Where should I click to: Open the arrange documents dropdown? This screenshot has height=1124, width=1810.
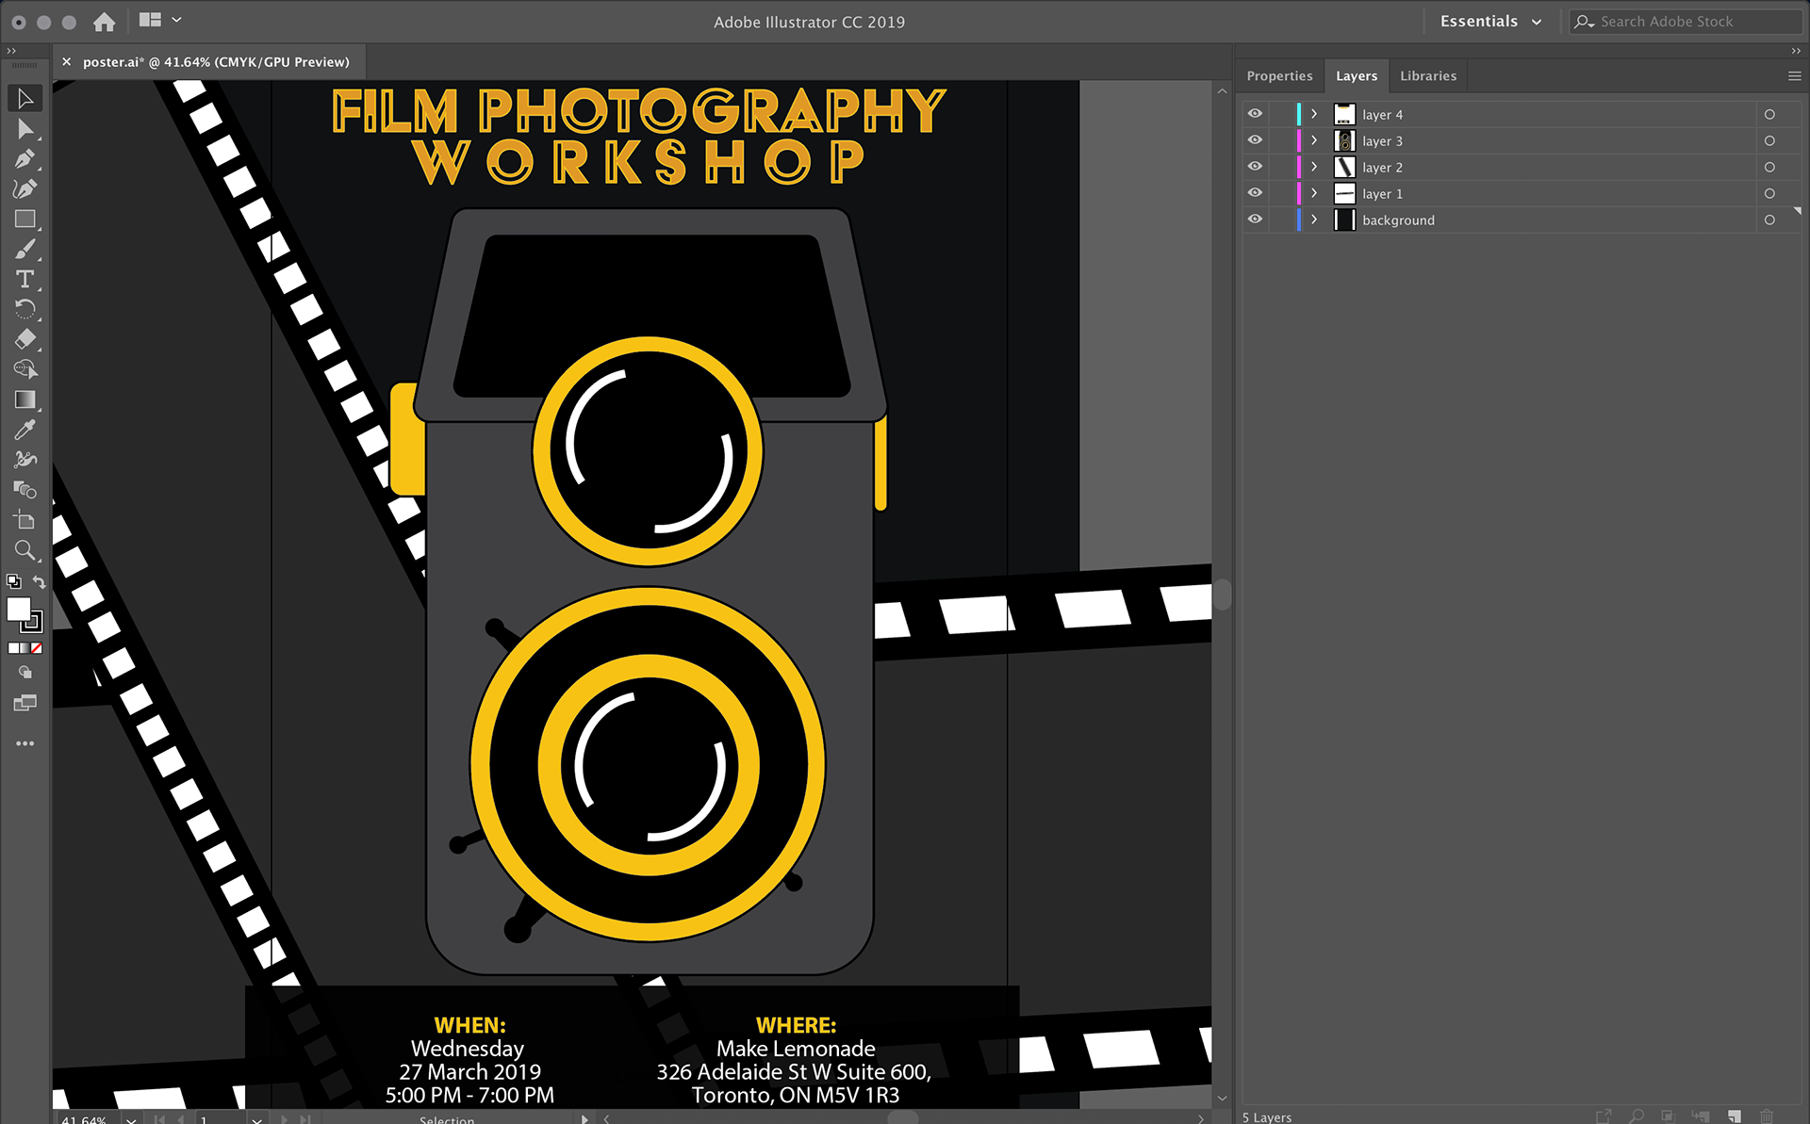[160, 20]
